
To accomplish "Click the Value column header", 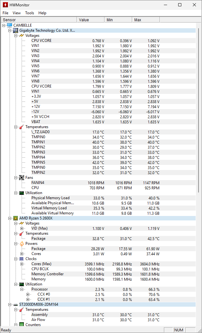I will [x=91, y=20].
